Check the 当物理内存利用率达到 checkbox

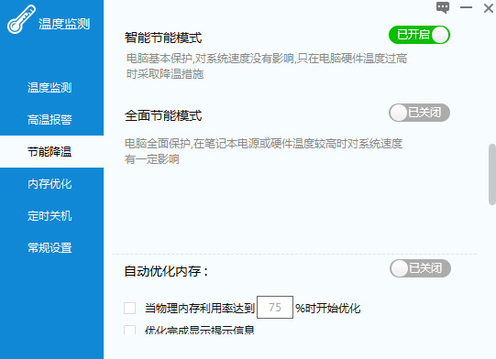pyautogui.click(x=129, y=308)
